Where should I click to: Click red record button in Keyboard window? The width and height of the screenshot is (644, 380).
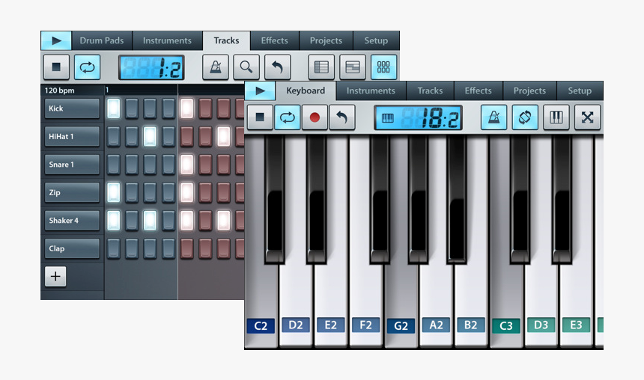pyautogui.click(x=315, y=117)
